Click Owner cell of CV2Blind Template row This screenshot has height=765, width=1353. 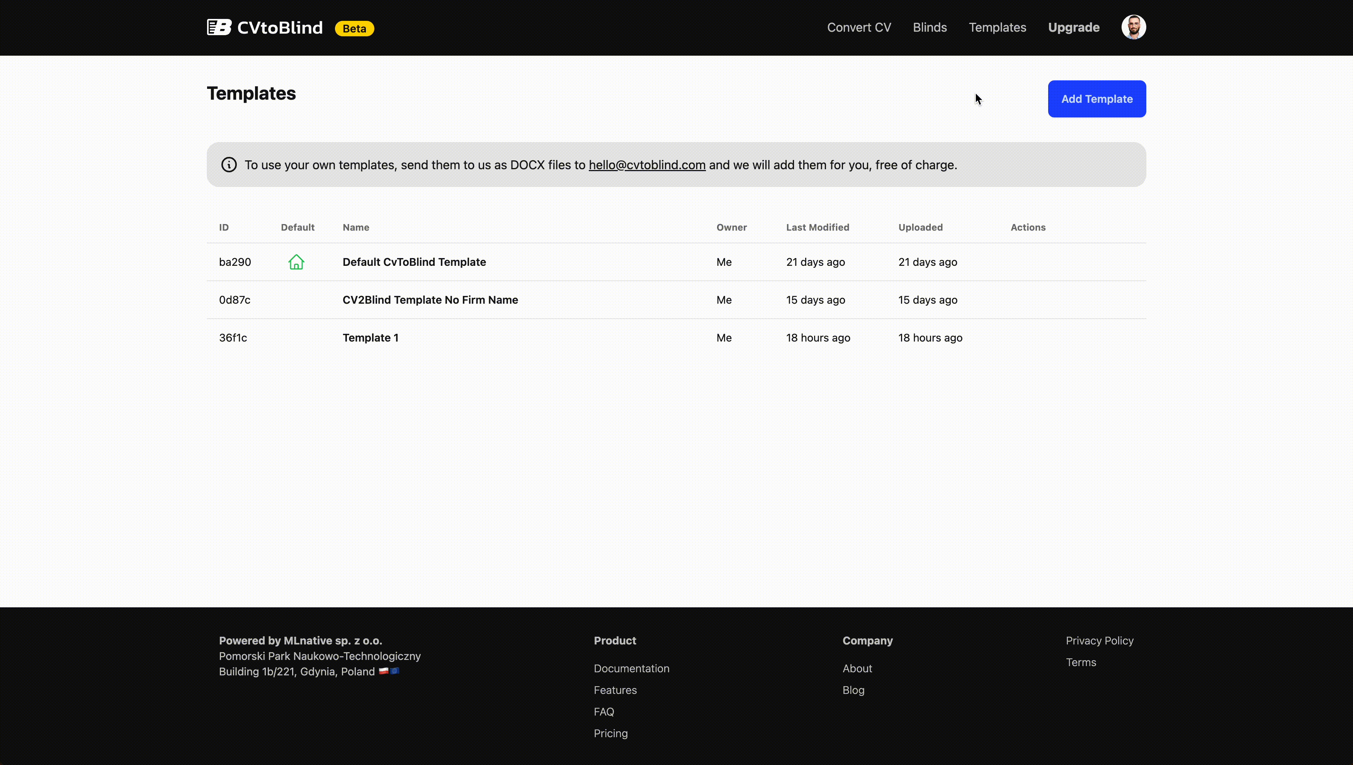click(724, 299)
